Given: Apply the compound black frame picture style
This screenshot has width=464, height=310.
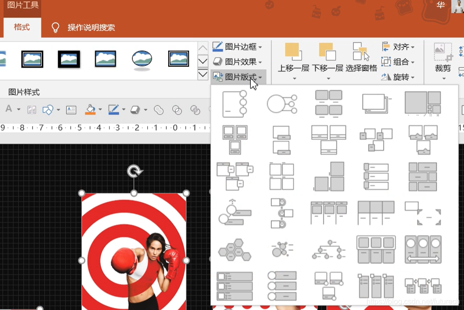Looking at the screenshot, I should tap(178, 59).
